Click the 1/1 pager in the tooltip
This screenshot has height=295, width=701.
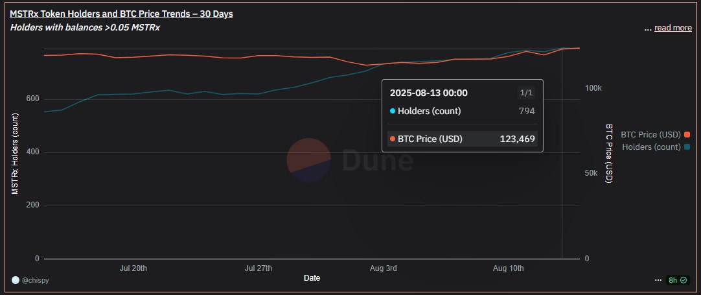tap(526, 93)
